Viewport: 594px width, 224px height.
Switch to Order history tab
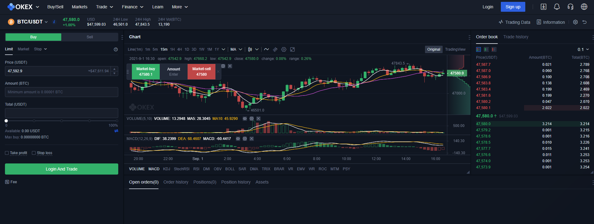click(x=176, y=182)
